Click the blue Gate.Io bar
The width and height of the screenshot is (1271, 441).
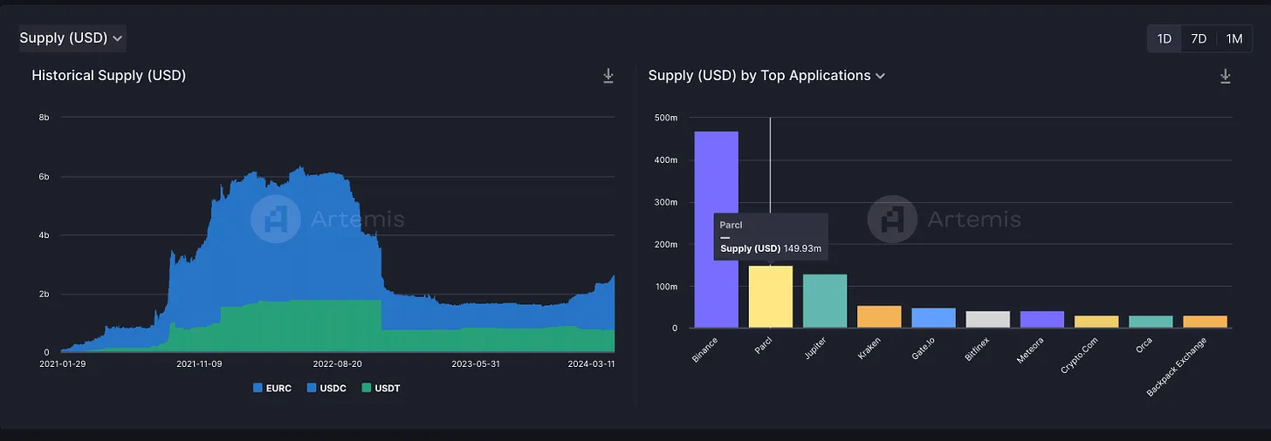click(934, 318)
